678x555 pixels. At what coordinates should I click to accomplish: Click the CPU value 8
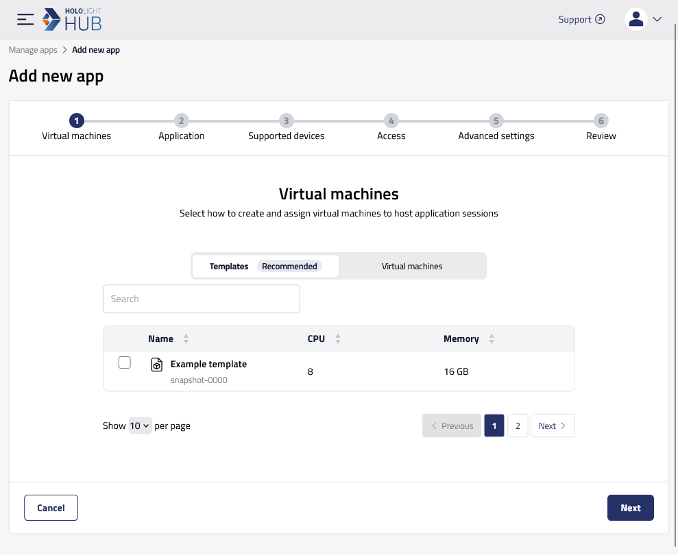(x=310, y=372)
